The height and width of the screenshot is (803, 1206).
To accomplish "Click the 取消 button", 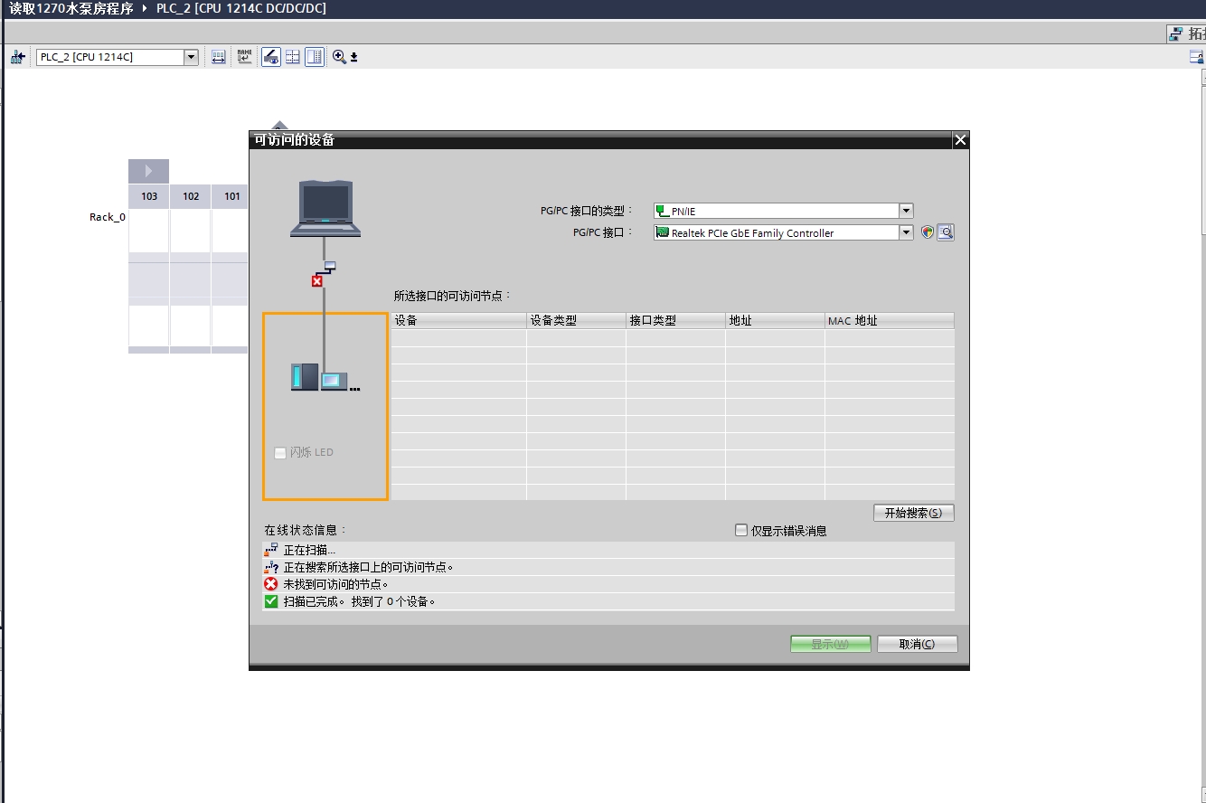I will (x=916, y=644).
